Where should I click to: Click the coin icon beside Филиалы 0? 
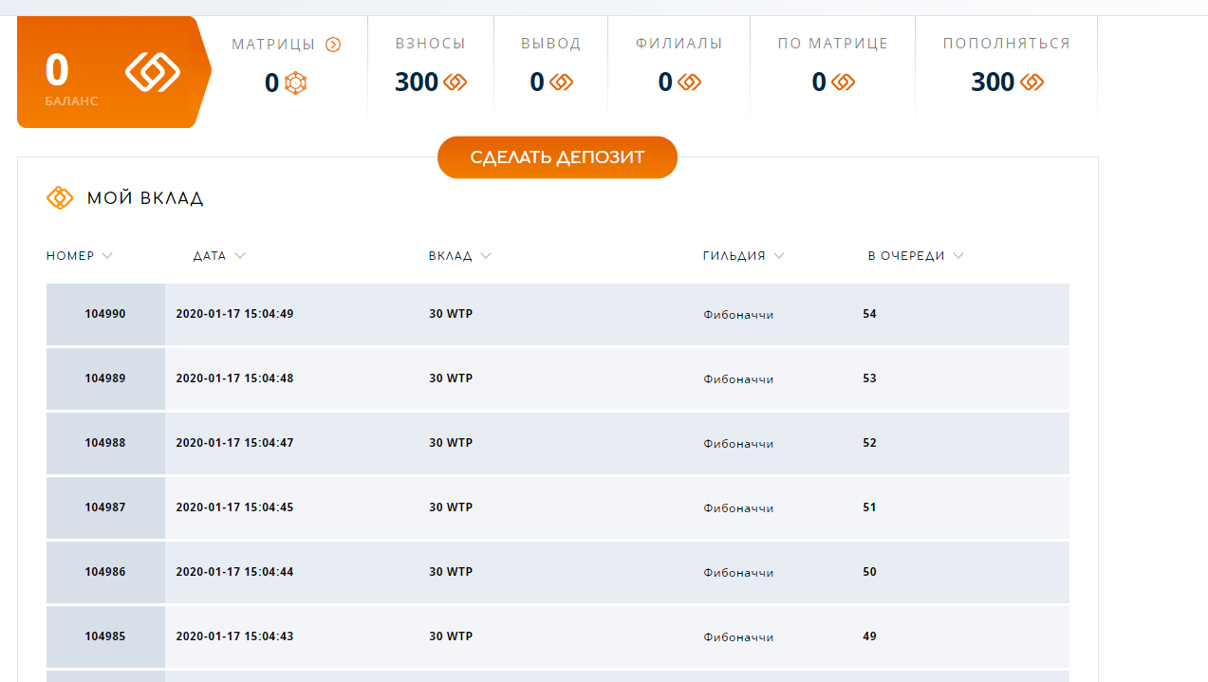(x=690, y=83)
